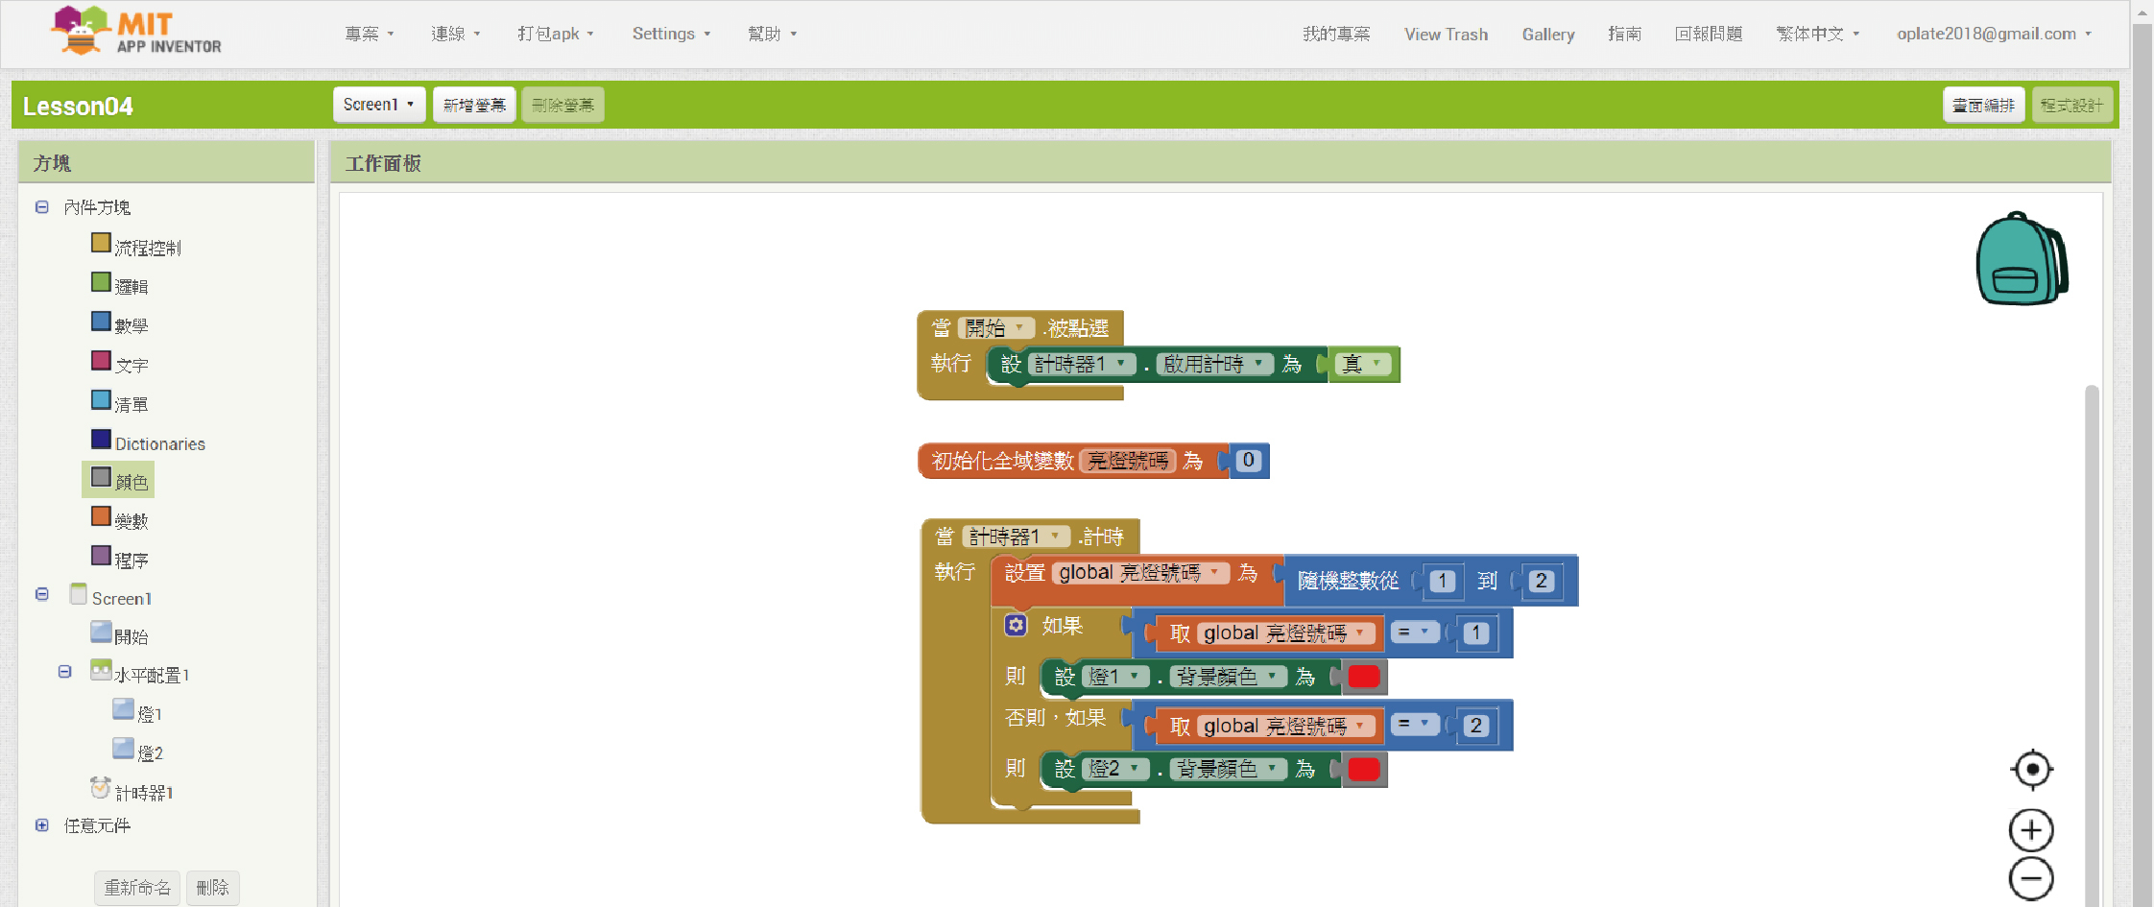This screenshot has width=2154, height=907.
Task: Click the 計時器1 clock component icon
Action: pyautogui.click(x=100, y=788)
